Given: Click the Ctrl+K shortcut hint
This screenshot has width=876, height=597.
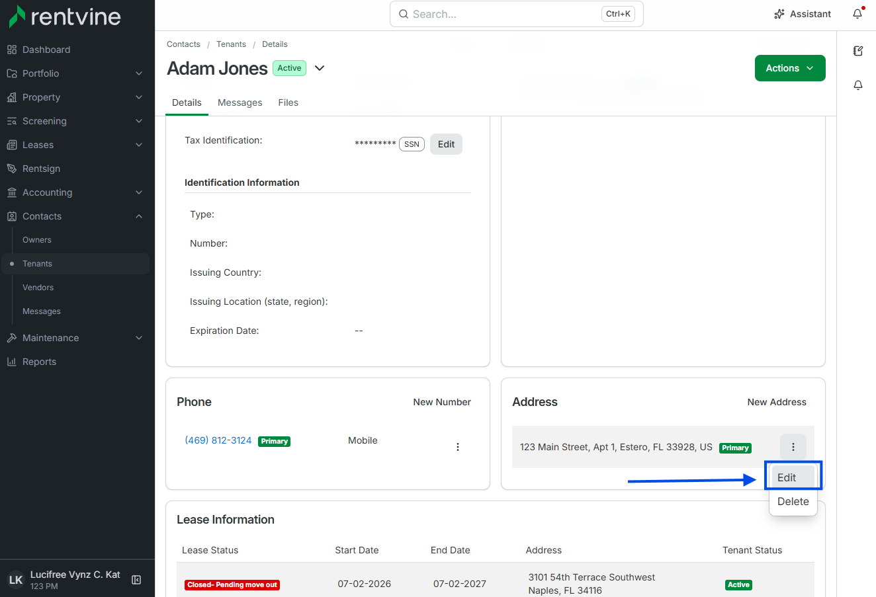Looking at the screenshot, I should 619,14.
